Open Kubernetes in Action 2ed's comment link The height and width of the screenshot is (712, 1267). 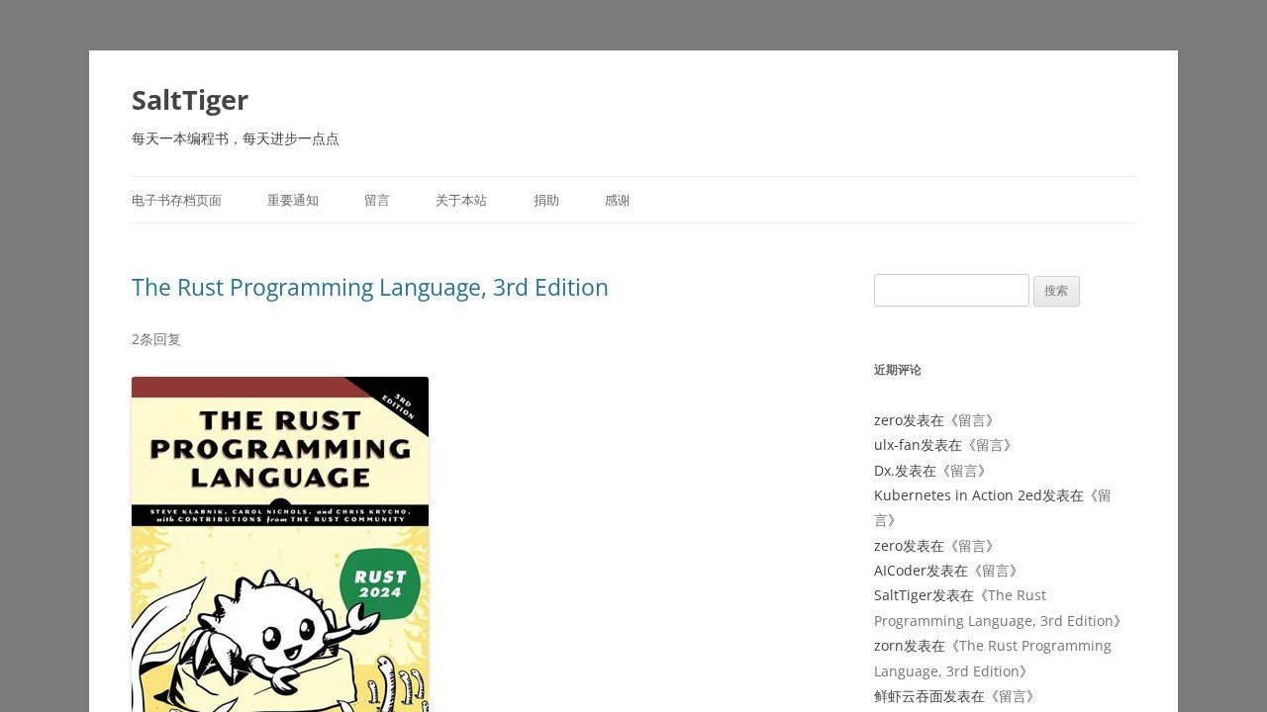pos(1097,495)
